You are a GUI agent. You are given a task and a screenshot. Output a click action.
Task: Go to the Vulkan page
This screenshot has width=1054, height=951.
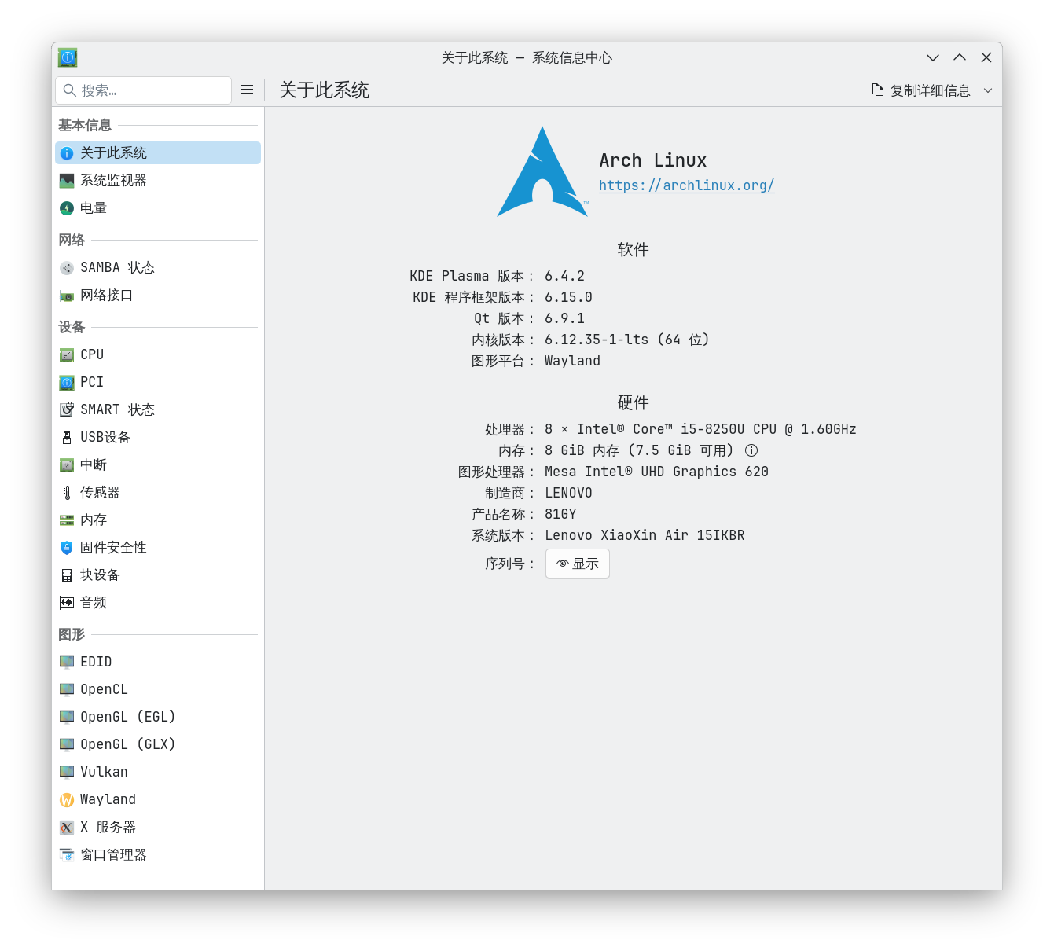tap(104, 772)
